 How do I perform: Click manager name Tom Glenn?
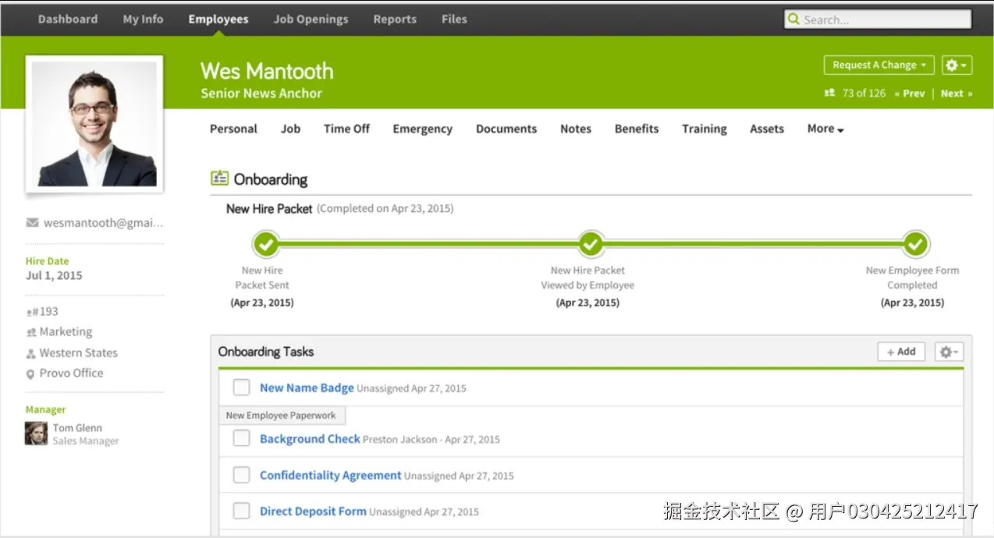click(77, 428)
